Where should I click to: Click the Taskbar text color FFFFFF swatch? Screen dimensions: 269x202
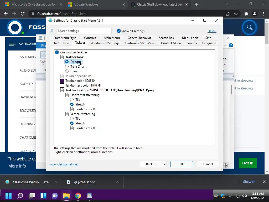(x=62, y=85)
